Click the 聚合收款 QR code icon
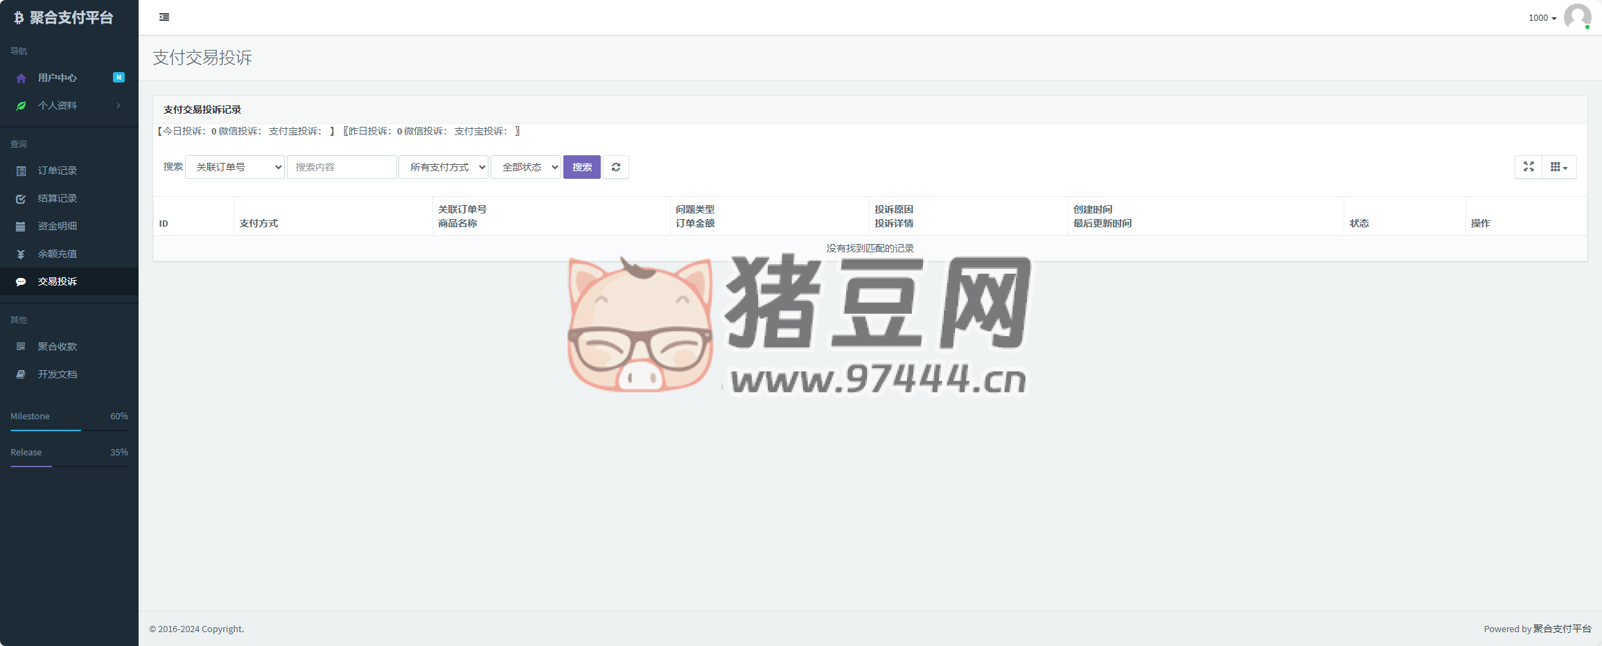 click(x=21, y=347)
